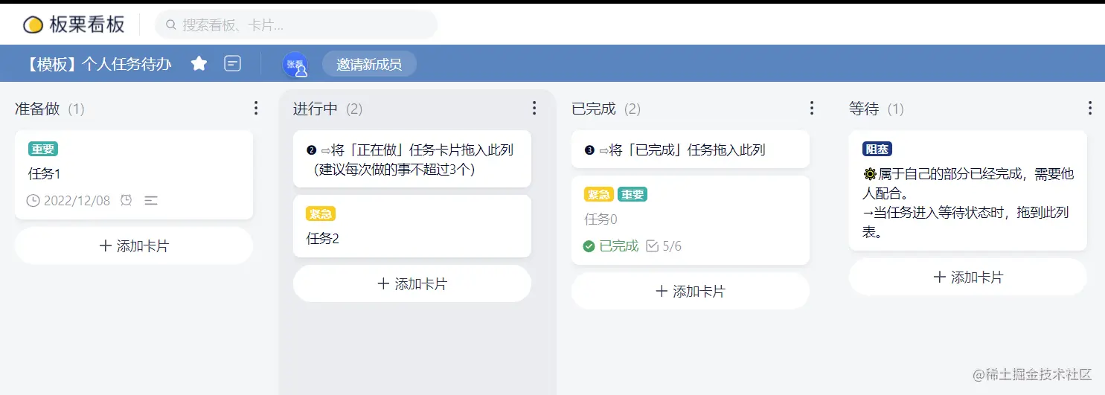This screenshot has height=395, width=1105.
Task: Open the 已完成 list options menu
Action: (812, 109)
